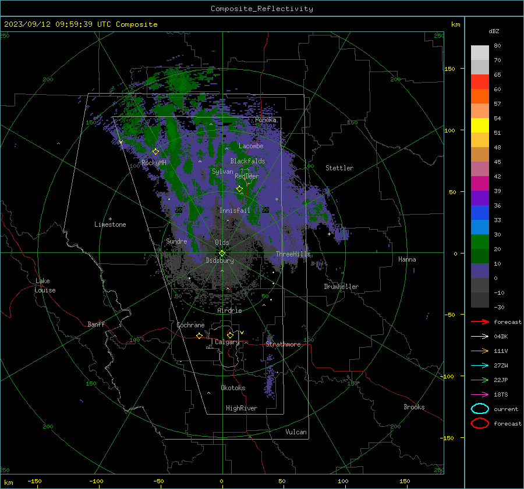This screenshot has height=489, width=524.
Task: Click the Stettler city label
Action: pyautogui.click(x=339, y=168)
